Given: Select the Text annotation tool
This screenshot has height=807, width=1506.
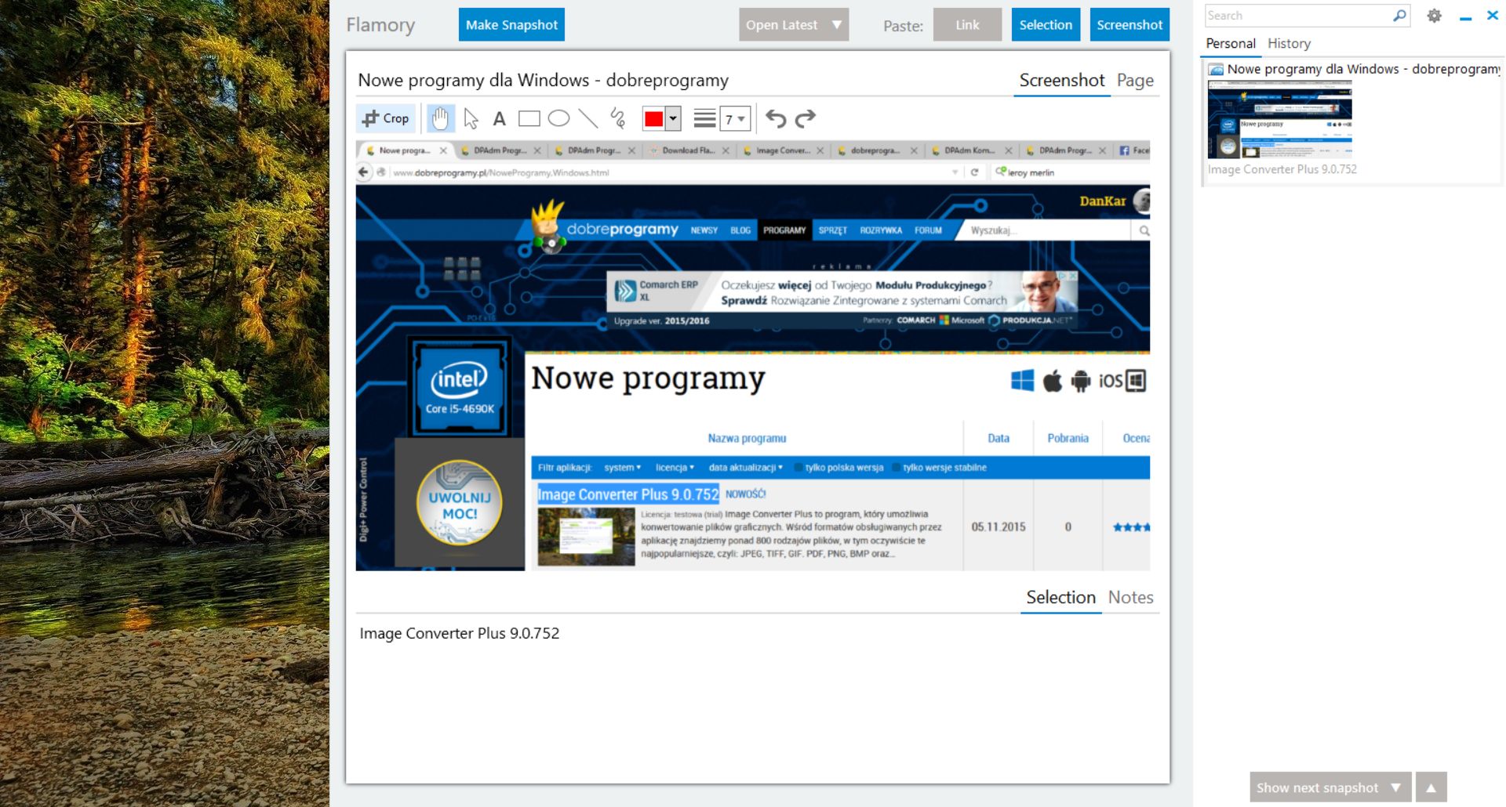Looking at the screenshot, I should click(x=499, y=118).
